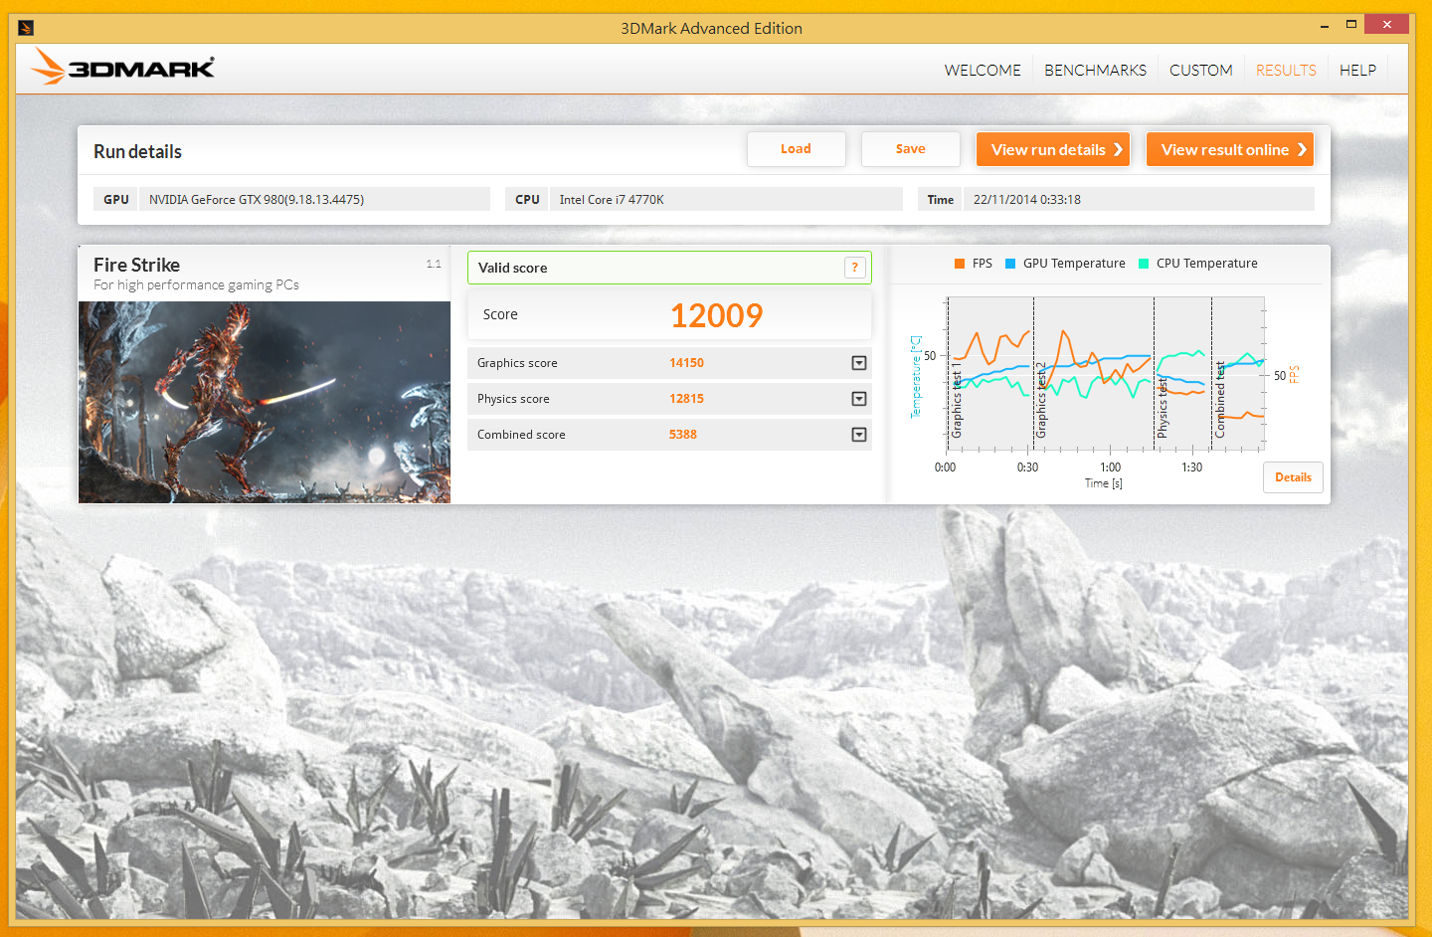This screenshot has width=1432, height=937.
Task: Open the HELP tab
Action: [x=1357, y=71]
